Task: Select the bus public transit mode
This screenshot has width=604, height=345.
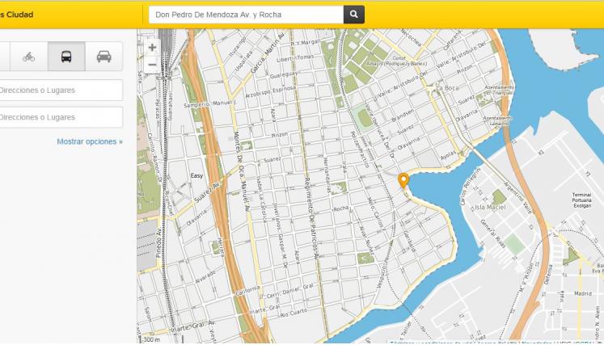Action: point(66,57)
